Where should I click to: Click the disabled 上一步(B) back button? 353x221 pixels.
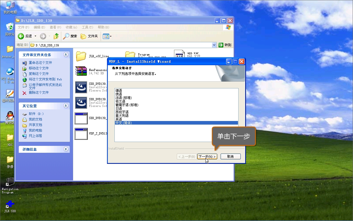[187, 157]
